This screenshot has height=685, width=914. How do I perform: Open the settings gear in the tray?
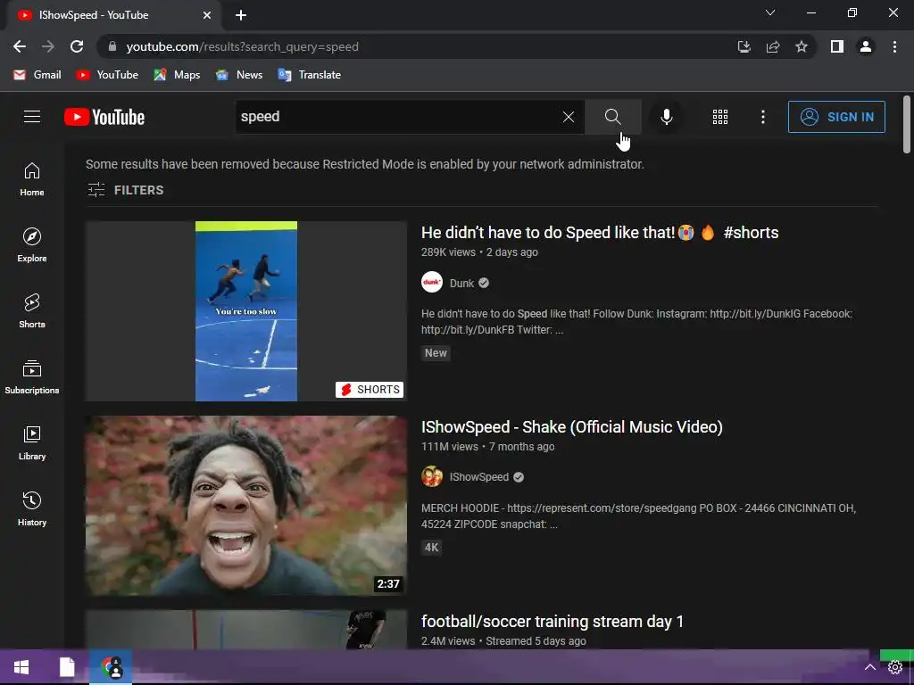click(895, 667)
